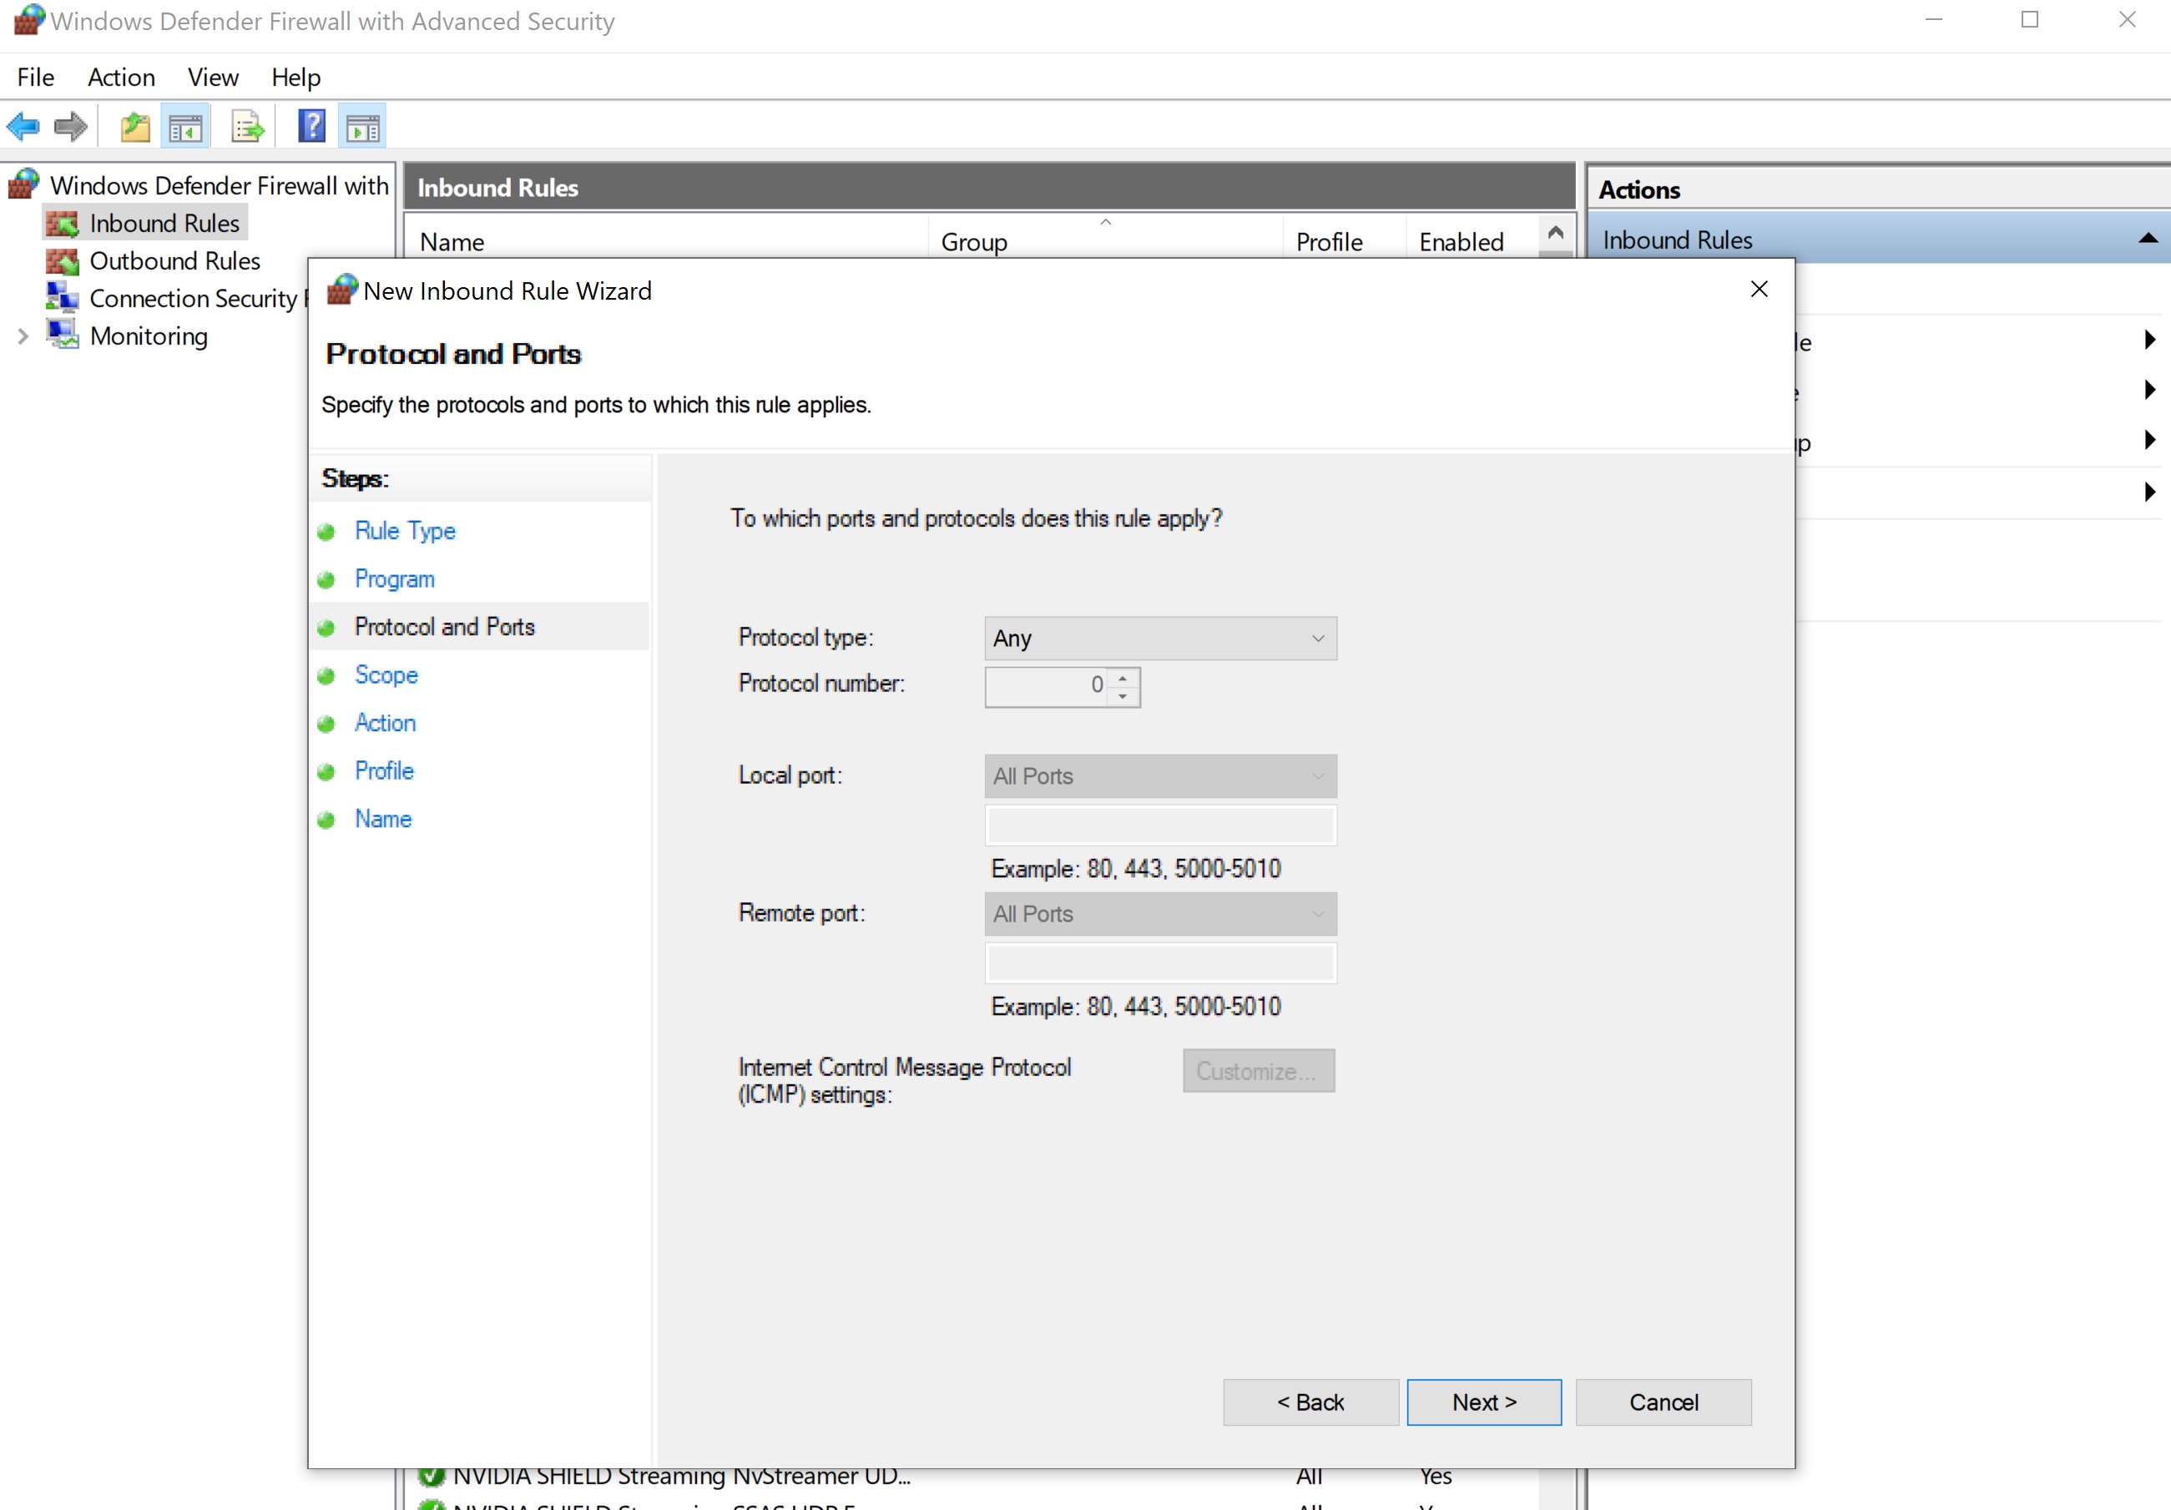Click the Next button

(1483, 1402)
